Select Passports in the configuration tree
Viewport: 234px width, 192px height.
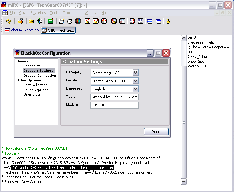click(32, 66)
